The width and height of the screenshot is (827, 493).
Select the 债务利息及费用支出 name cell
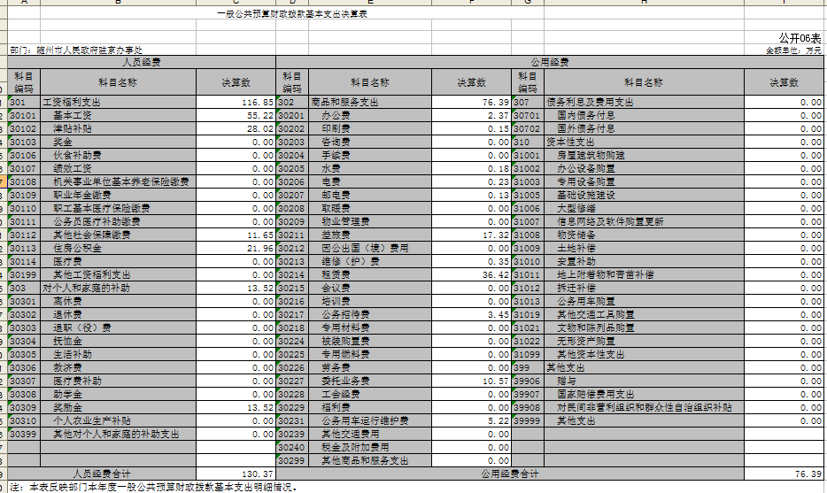click(643, 103)
